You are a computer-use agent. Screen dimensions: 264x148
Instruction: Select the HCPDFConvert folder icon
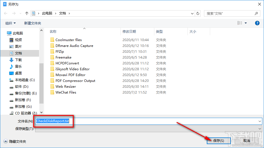[x=52, y=63]
